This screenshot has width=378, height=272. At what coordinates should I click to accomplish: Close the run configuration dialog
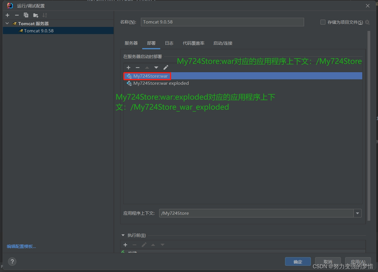(368, 6)
